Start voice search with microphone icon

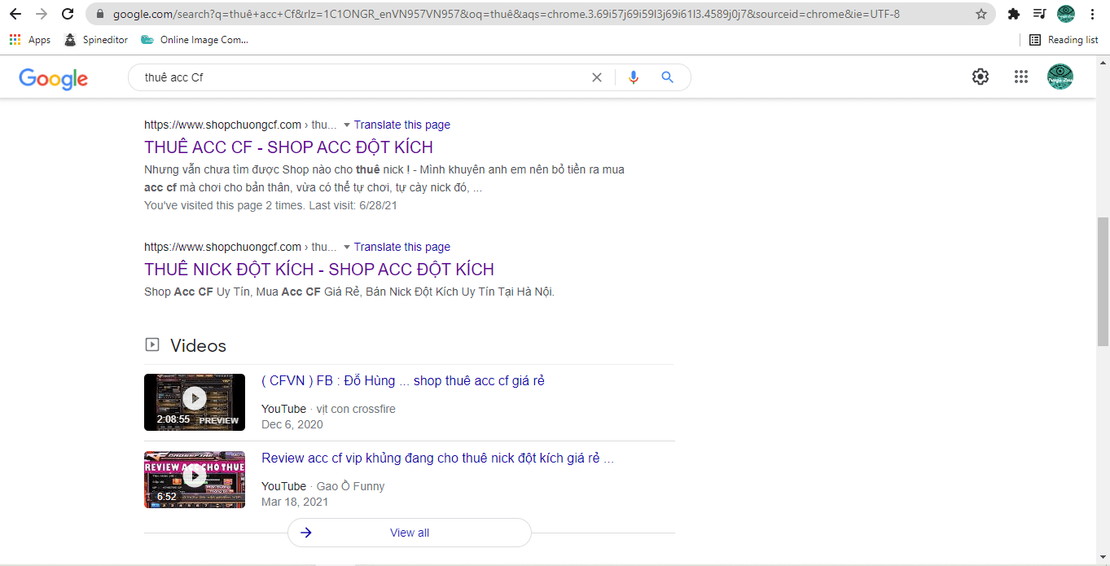[x=634, y=77]
